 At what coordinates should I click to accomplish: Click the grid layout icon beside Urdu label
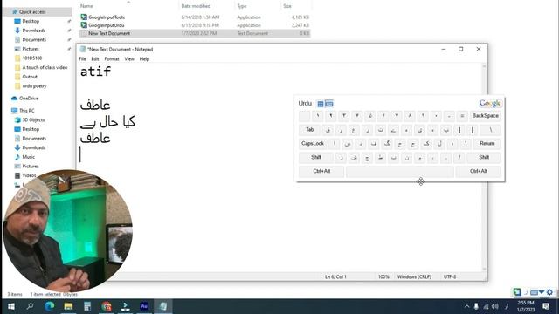(x=321, y=104)
